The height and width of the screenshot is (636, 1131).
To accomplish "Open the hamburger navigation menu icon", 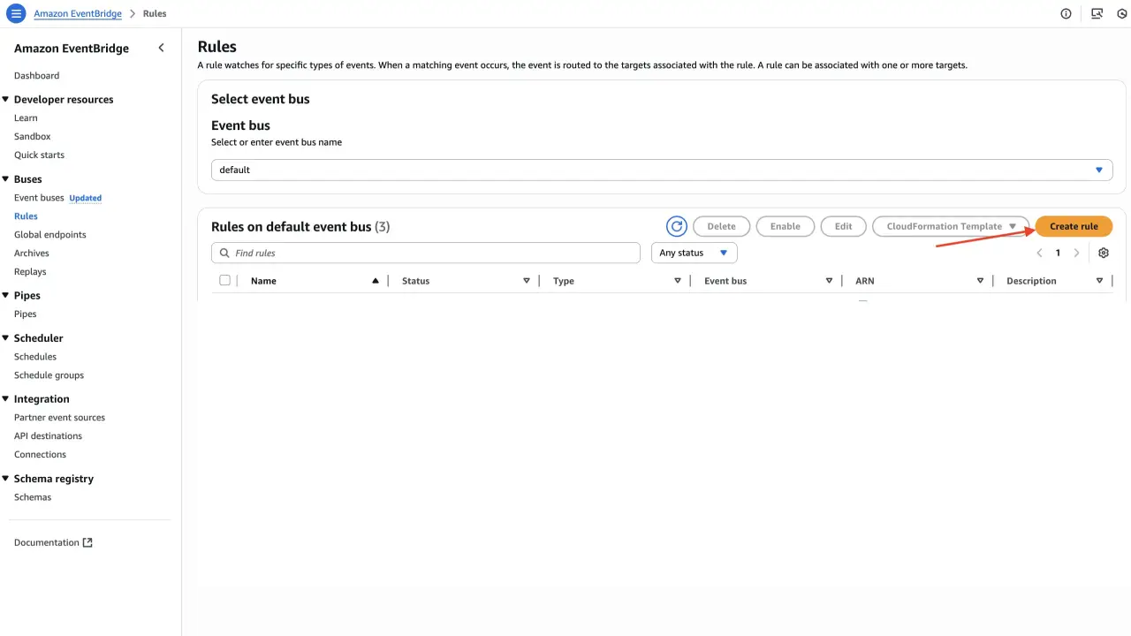I will (16, 14).
